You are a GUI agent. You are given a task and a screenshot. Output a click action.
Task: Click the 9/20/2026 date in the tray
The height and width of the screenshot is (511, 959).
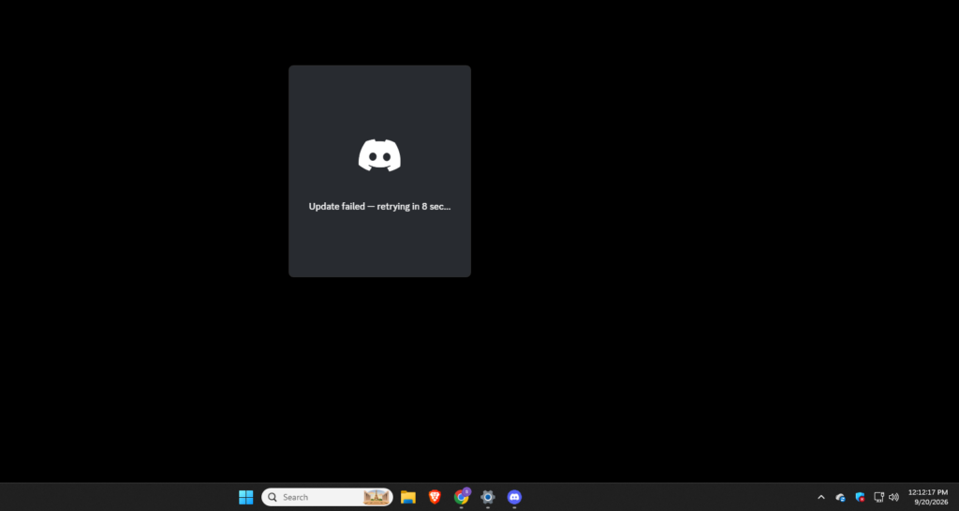[931, 502]
